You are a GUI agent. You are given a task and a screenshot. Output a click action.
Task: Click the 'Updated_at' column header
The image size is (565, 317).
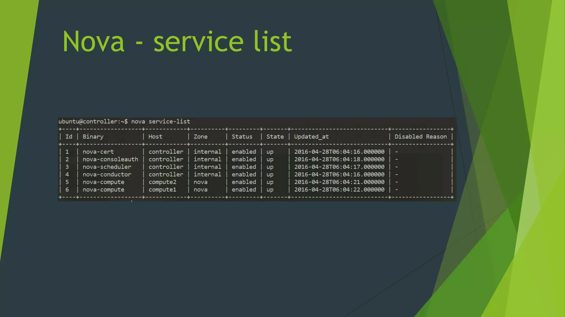(x=311, y=137)
